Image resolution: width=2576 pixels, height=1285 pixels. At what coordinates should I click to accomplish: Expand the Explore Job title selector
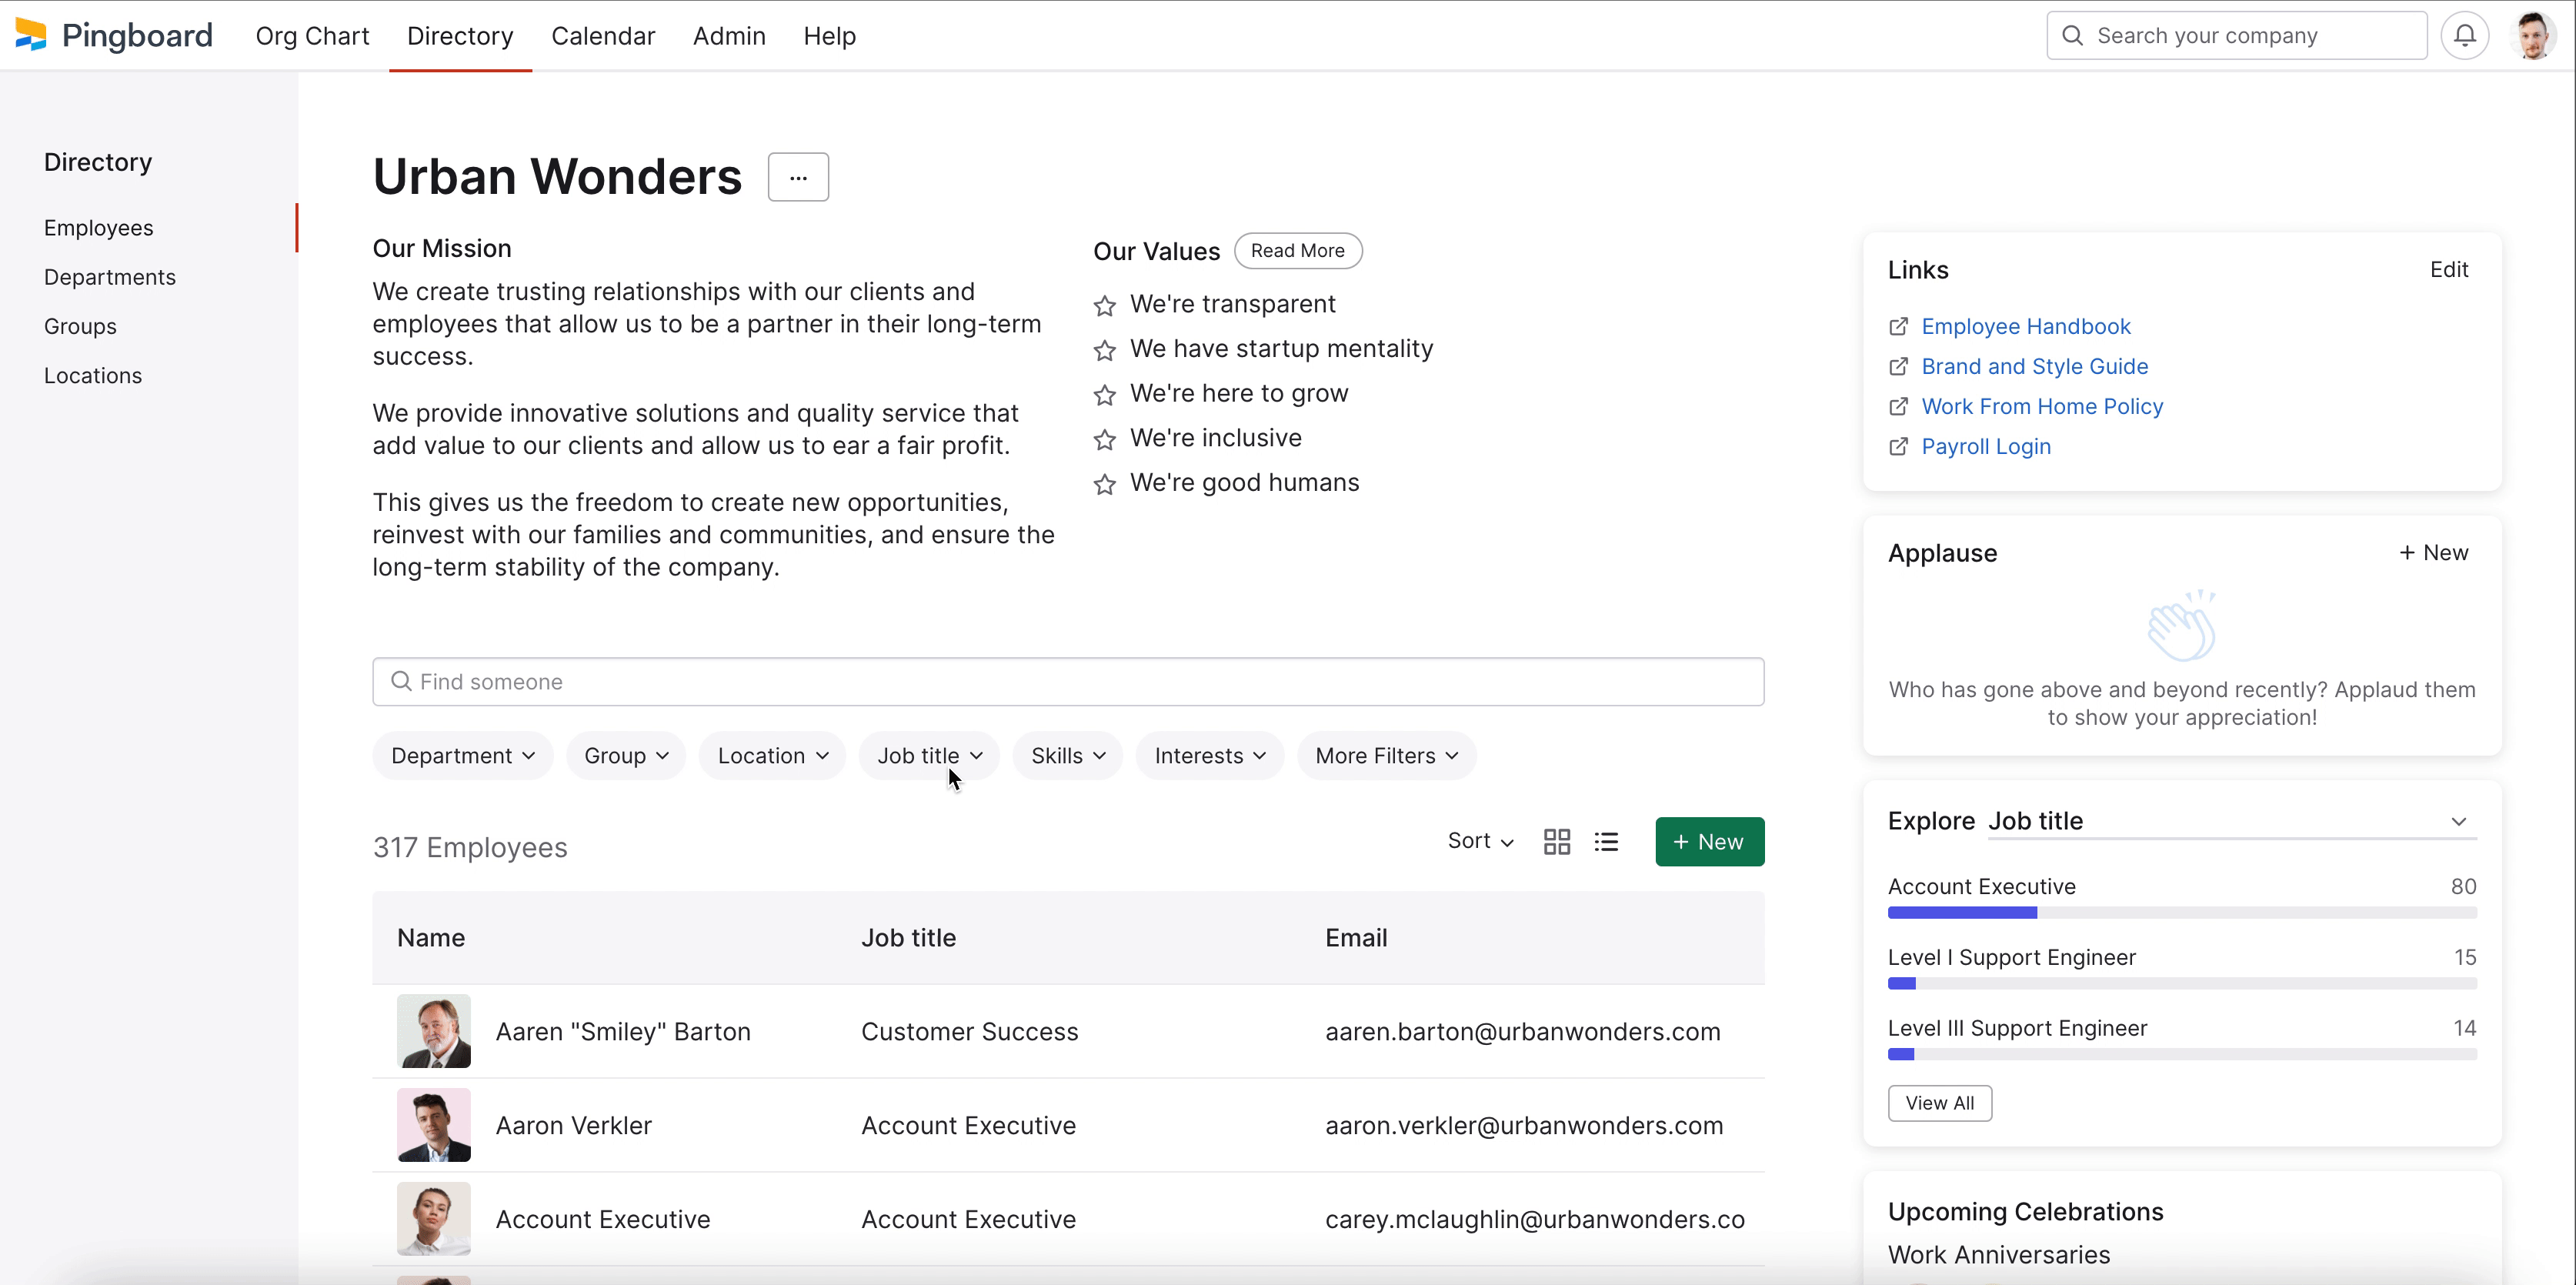point(2458,821)
